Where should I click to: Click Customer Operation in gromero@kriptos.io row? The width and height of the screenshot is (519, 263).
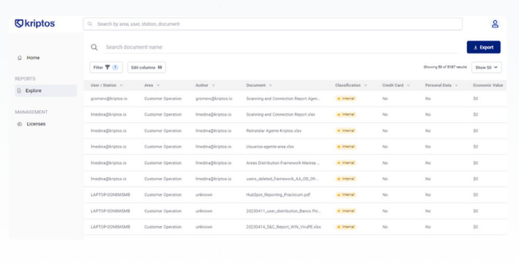coord(163,99)
